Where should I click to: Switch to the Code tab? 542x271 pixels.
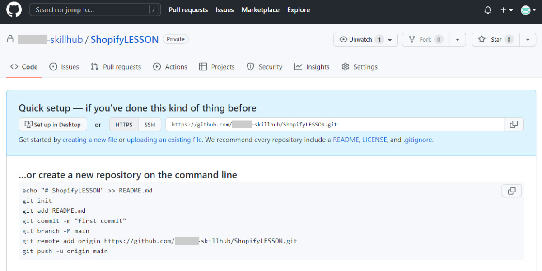pos(24,67)
